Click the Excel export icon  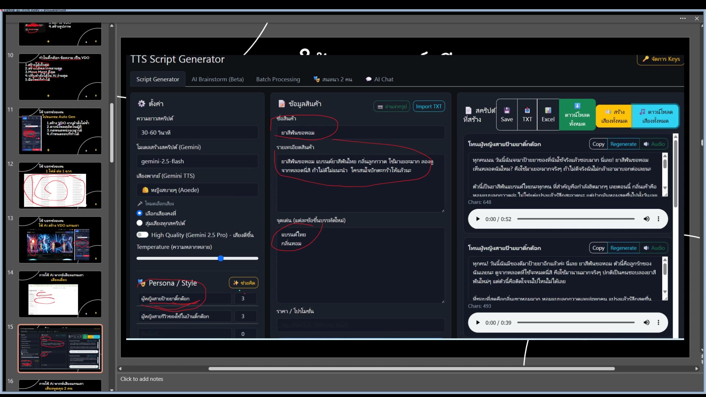click(548, 114)
